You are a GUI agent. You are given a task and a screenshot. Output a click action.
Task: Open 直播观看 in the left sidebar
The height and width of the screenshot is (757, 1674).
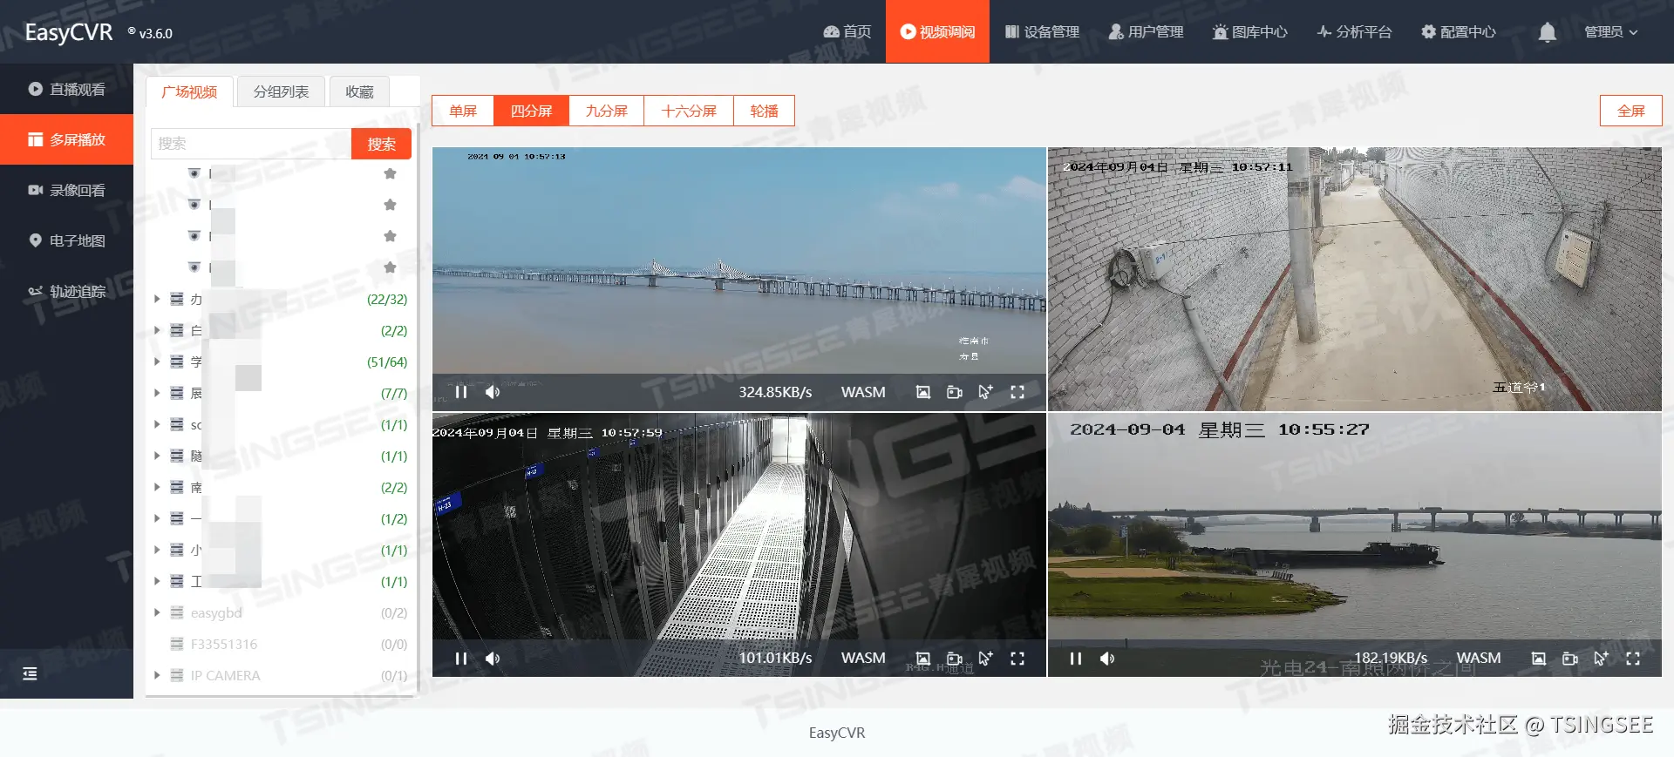66,89
